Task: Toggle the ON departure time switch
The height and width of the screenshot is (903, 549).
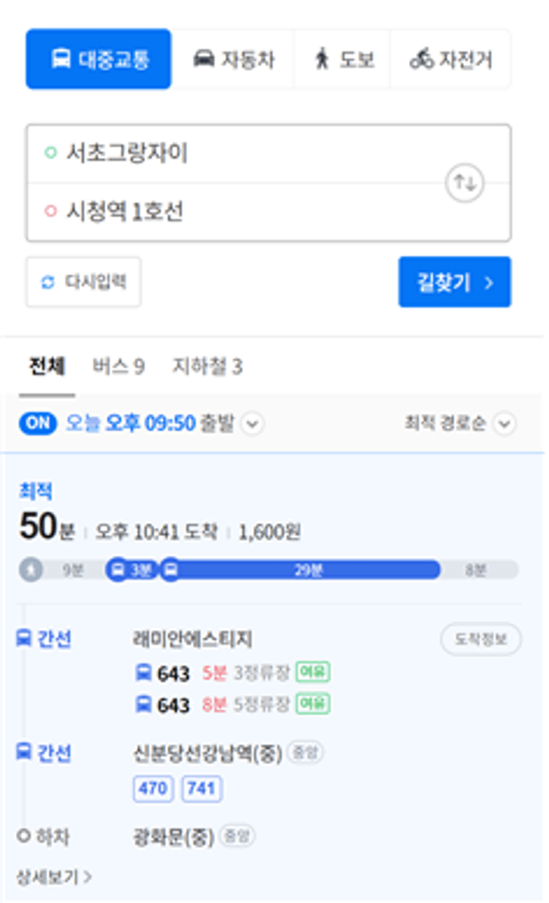Action: click(x=37, y=424)
